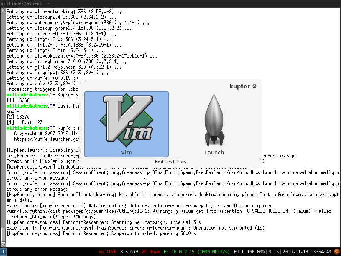Click ethernet status 'E: 10.0.2.15 (1000 Mbit/s)'
The image size is (341, 256).
click(x=197, y=252)
